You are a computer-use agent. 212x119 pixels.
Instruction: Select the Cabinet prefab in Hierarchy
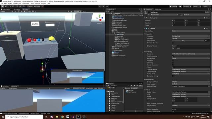click(x=116, y=52)
